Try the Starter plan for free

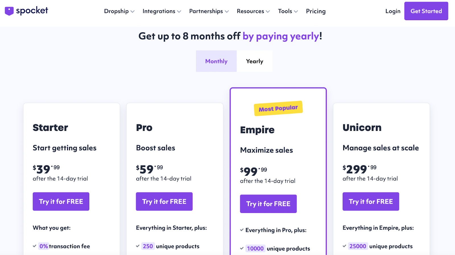[x=61, y=202]
